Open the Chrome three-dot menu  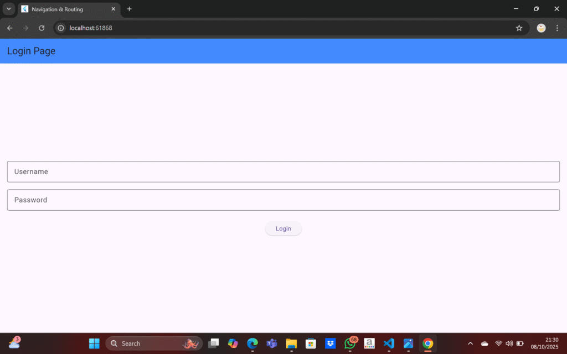click(x=557, y=28)
